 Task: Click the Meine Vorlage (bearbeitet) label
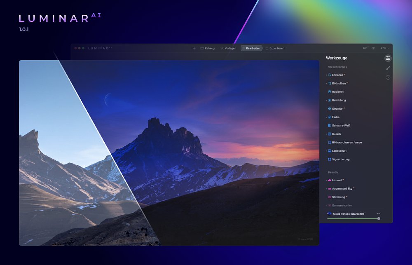pos(349,214)
